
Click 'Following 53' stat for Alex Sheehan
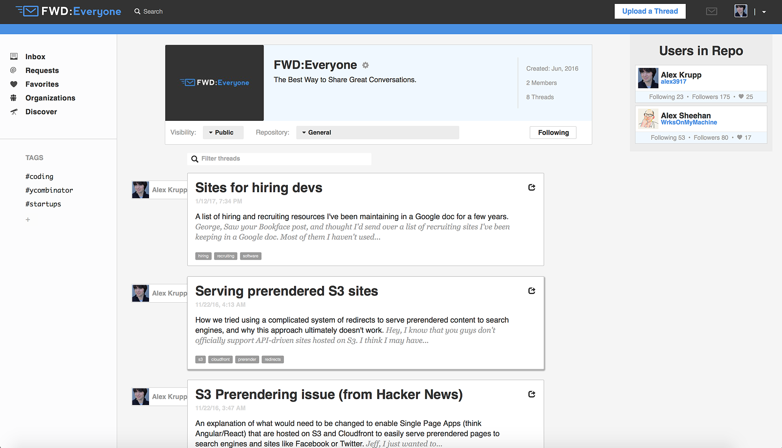pyautogui.click(x=668, y=138)
